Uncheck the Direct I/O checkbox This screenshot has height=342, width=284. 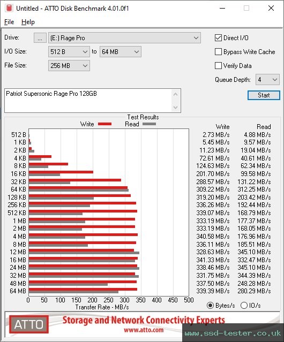pos(218,38)
